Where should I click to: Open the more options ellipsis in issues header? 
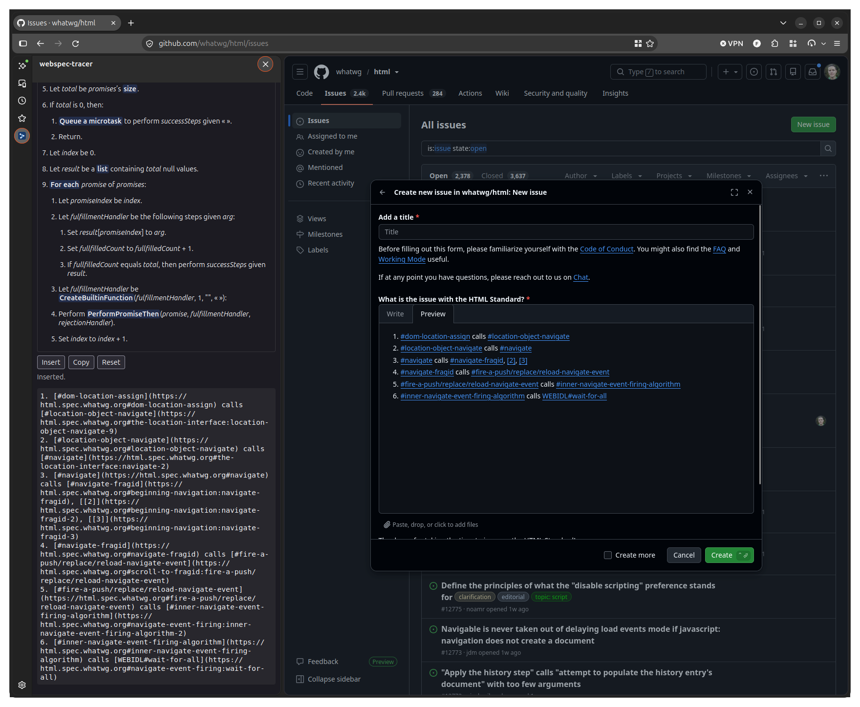824,176
